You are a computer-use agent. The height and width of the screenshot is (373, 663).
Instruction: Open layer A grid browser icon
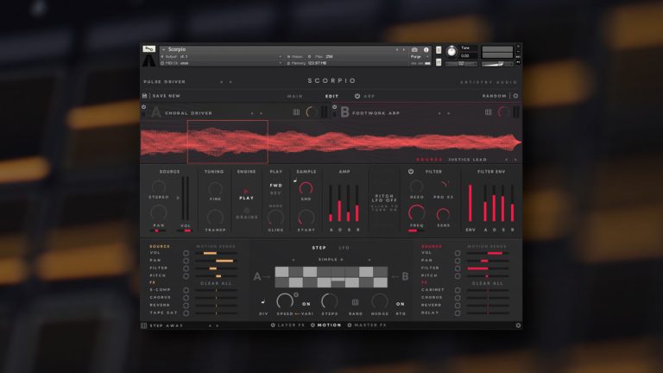coord(296,112)
